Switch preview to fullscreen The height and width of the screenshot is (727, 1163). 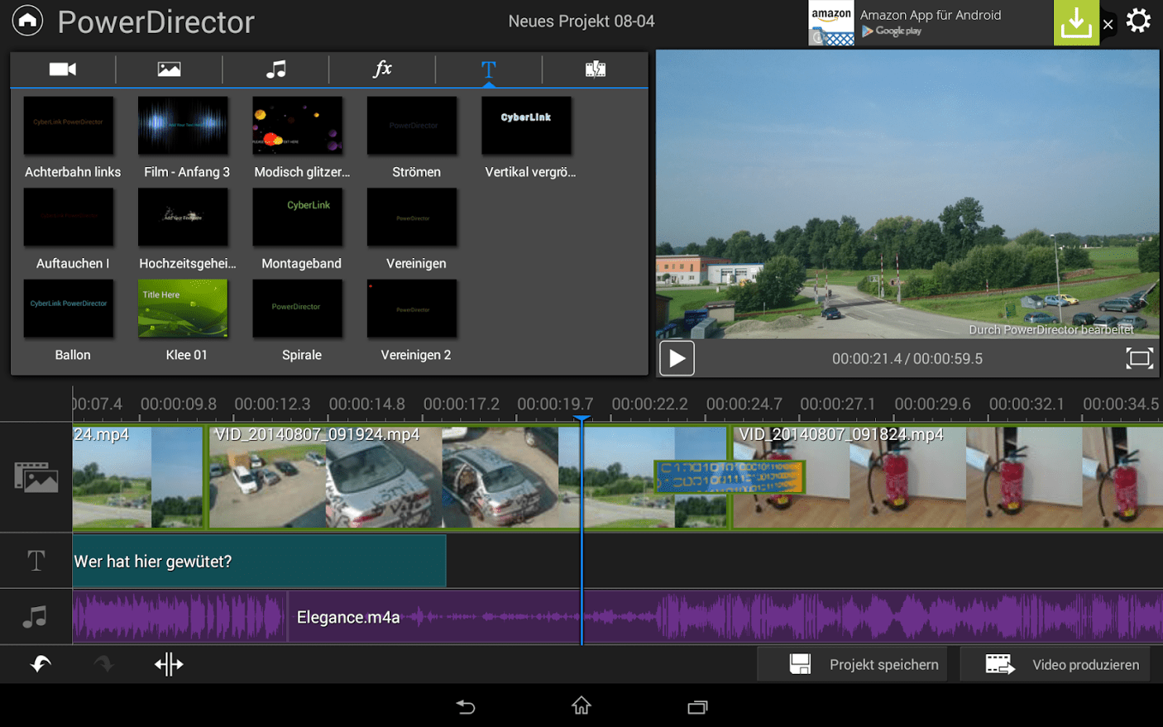tap(1139, 358)
